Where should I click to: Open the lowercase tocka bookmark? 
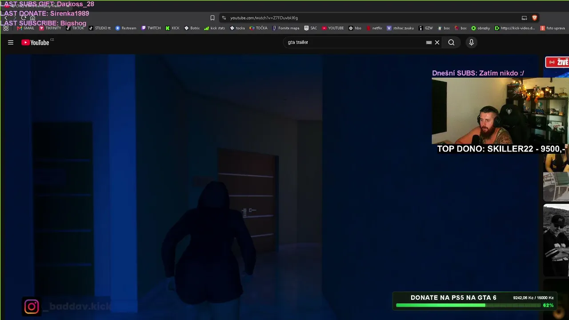(237, 28)
